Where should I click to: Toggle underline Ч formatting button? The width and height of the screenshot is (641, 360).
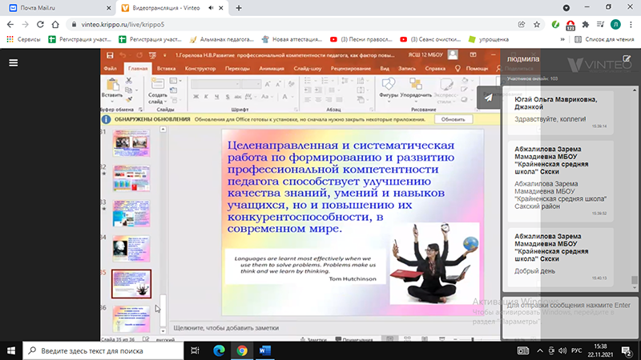tap(216, 97)
